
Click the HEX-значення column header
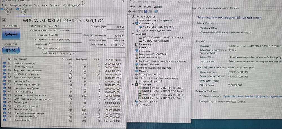click(x=113, y=60)
